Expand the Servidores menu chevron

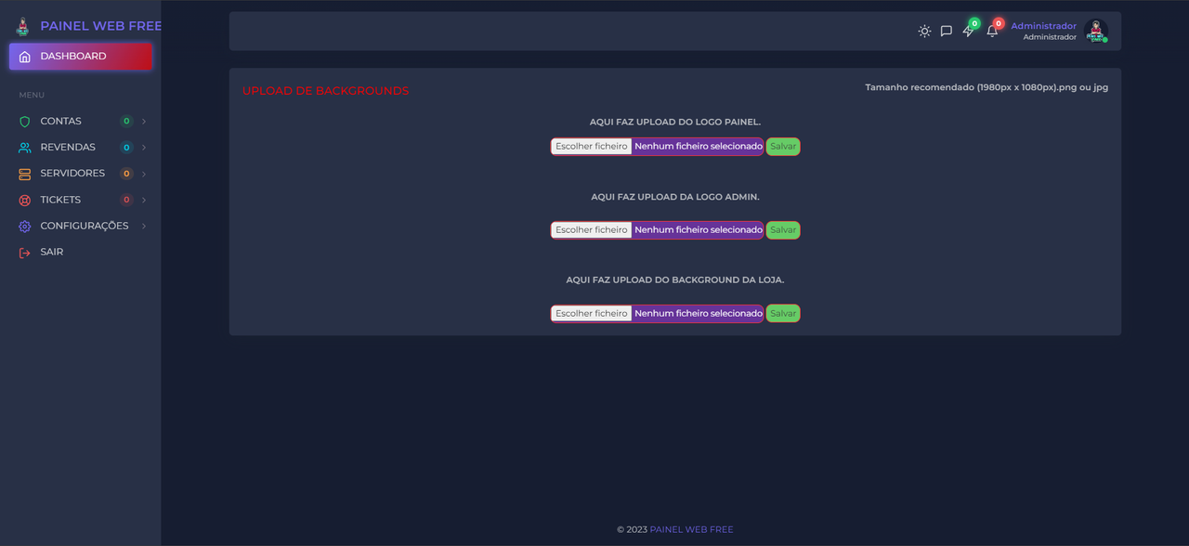click(x=144, y=174)
